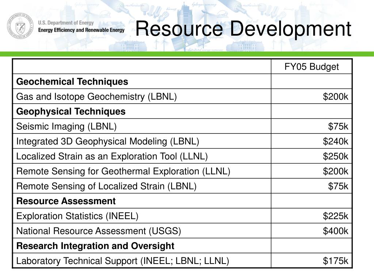Viewport: 374px width, 280px height.
Task: Click the $200k value for Gas and Isotope Geochemistry
Action: pyautogui.click(x=335, y=97)
